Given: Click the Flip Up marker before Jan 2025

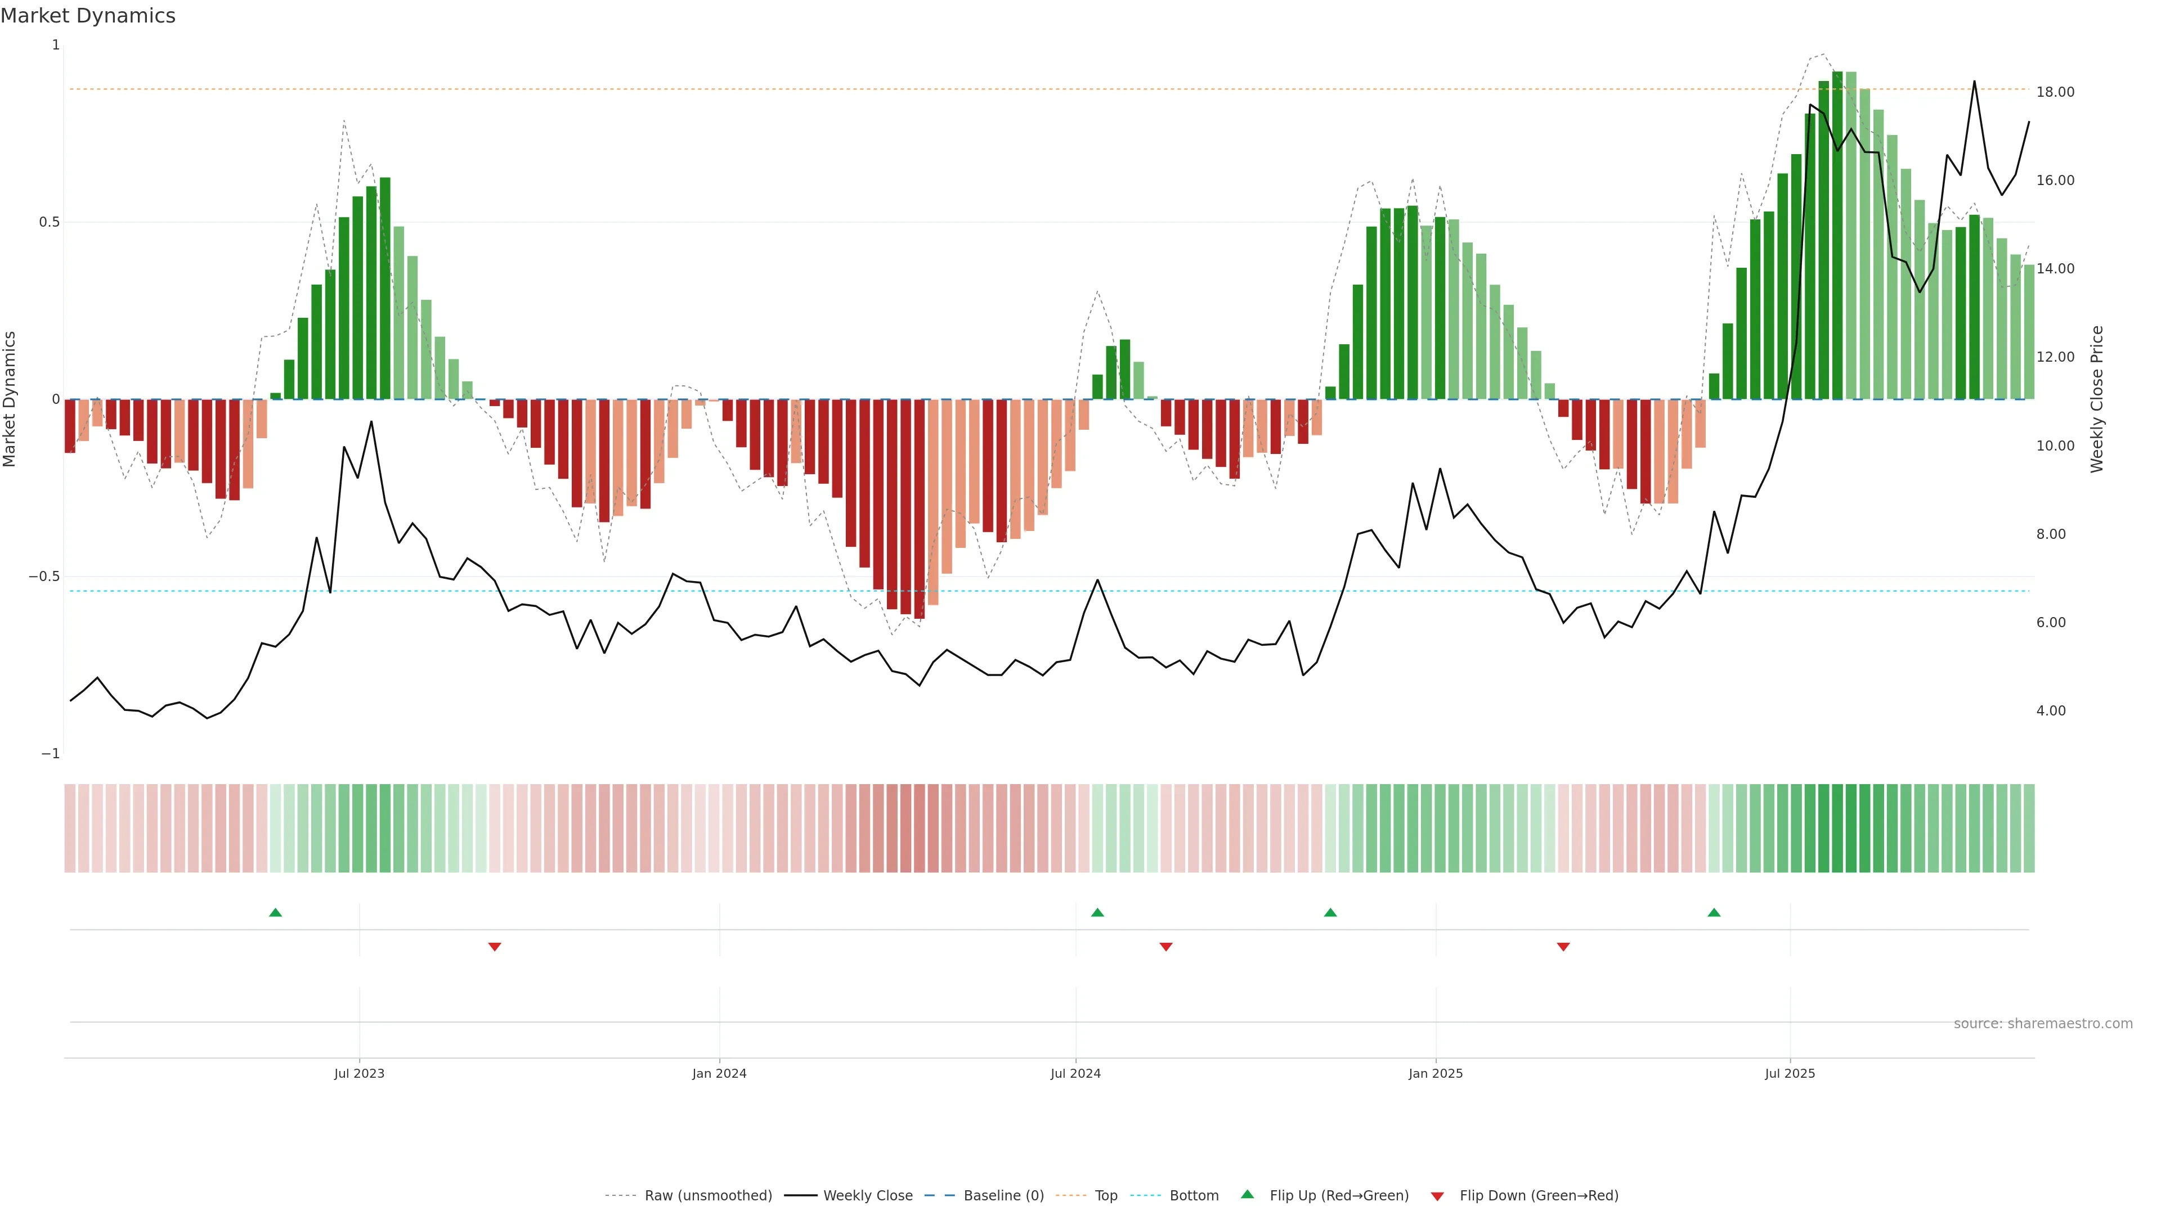Looking at the screenshot, I should click(1330, 912).
